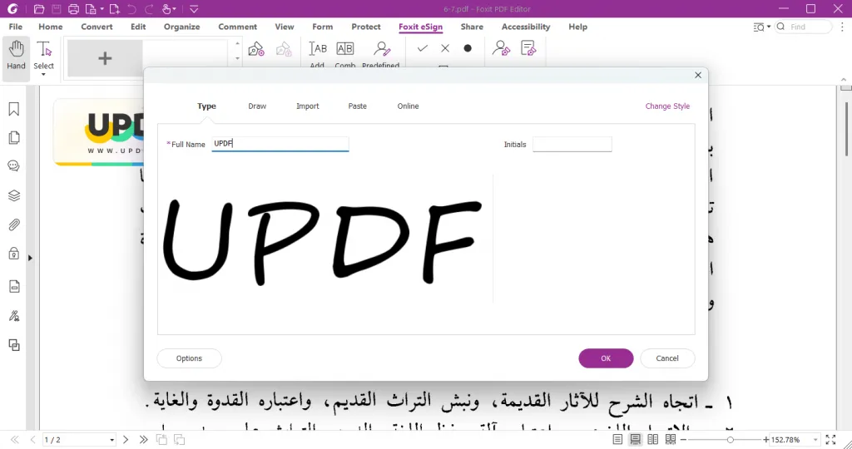Open the Comments panel

pyautogui.click(x=14, y=166)
